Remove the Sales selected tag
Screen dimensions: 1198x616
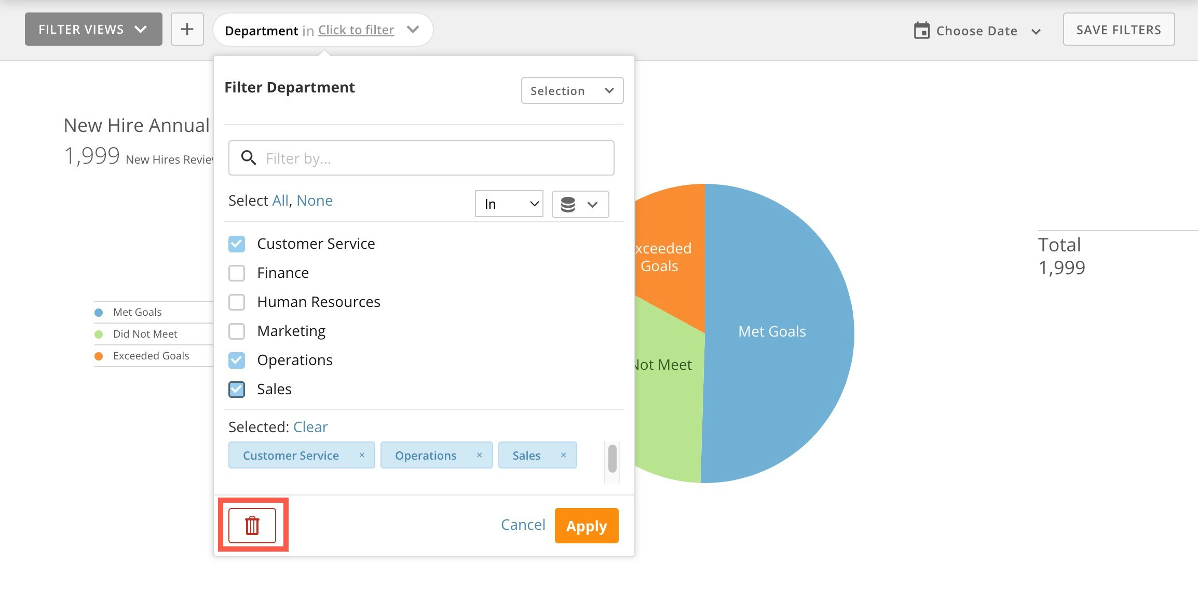click(x=563, y=455)
